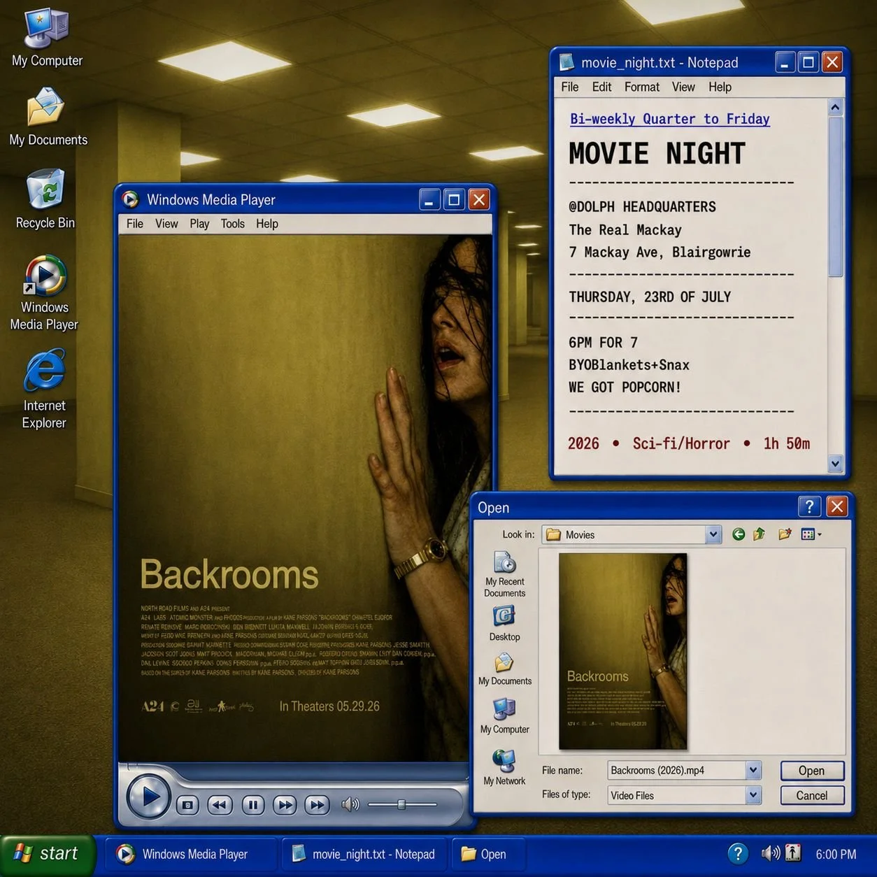This screenshot has height=877, width=877.
Task: Click the Open button in the dialog
Action: (812, 771)
